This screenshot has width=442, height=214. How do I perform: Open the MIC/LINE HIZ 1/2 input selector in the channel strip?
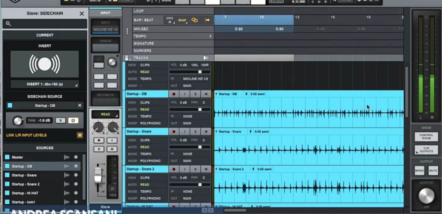[106, 30]
